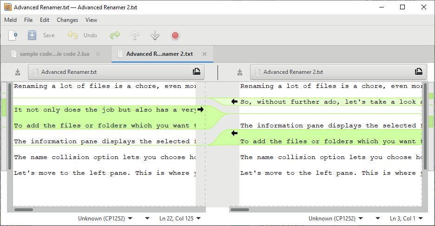Click left line 'The information pane displays'
The height and width of the screenshot is (226, 435).
pyautogui.click(x=105, y=141)
